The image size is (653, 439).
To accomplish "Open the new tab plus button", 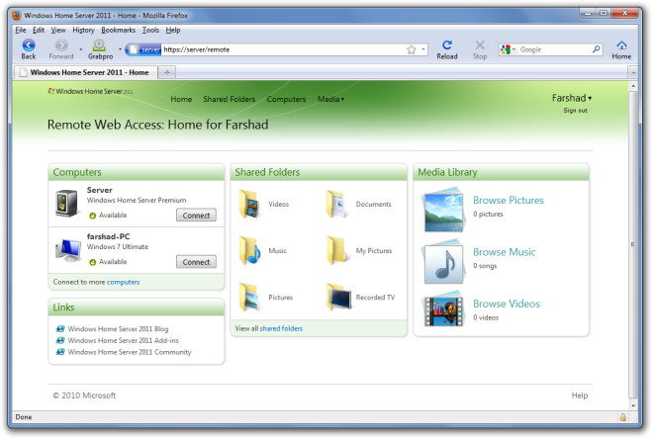I will (167, 72).
